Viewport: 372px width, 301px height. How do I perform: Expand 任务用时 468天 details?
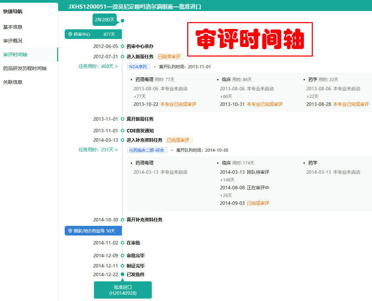98,67
